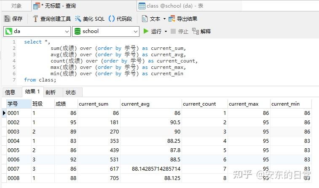Screen dimensions: 319x188
Task: Select the cell 0002 in 学号 column
Action: click(x=19, y=123)
